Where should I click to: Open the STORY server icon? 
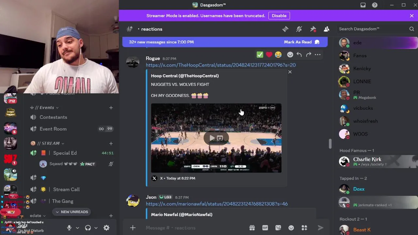coord(10,113)
